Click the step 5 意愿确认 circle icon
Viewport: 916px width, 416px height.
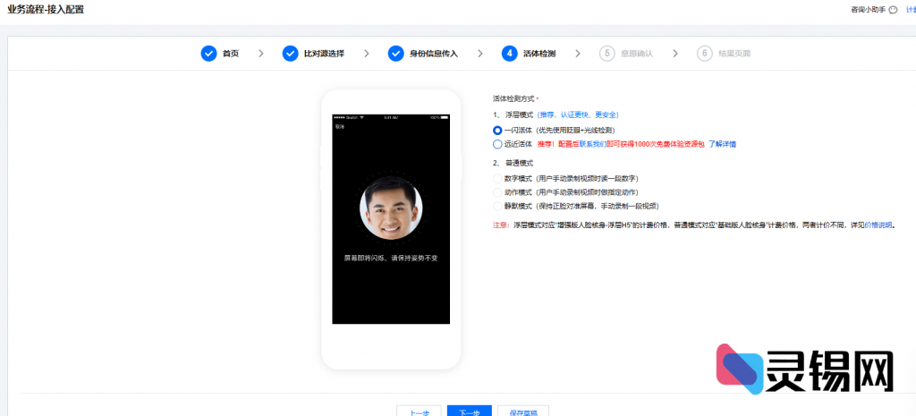pyautogui.click(x=607, y=54)
